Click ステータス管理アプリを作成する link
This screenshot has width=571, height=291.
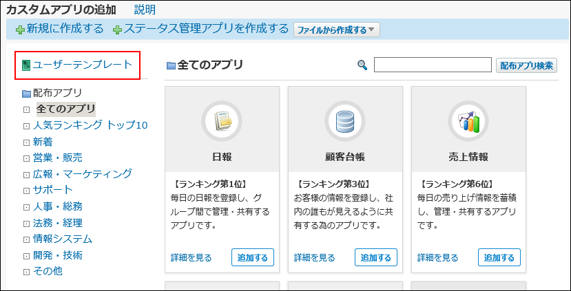206,29
